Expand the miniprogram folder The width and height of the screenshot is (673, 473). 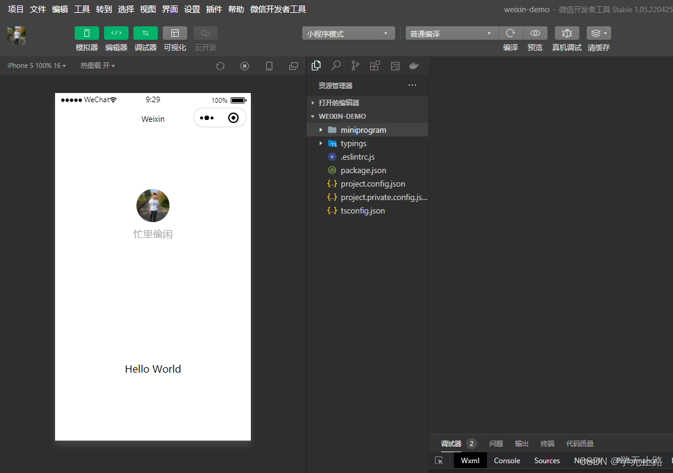pos(368,130)
